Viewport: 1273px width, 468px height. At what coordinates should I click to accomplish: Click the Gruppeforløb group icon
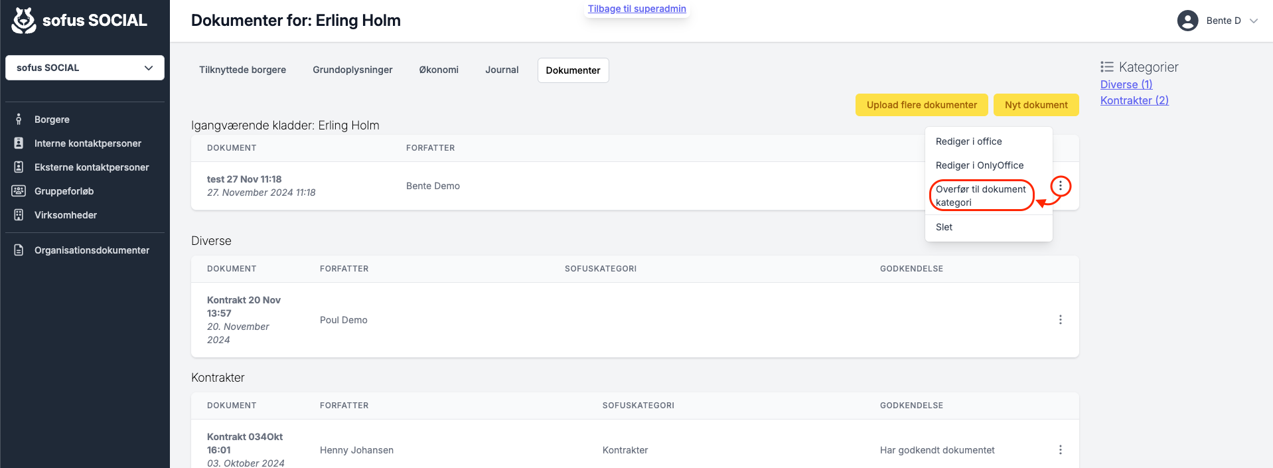tap(19, 191)
